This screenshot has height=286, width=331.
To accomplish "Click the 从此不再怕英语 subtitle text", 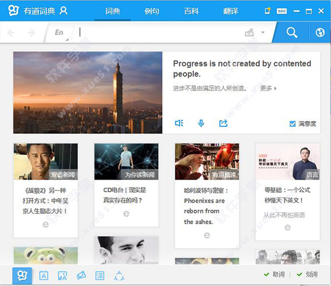I will click(x=284, y=215).
